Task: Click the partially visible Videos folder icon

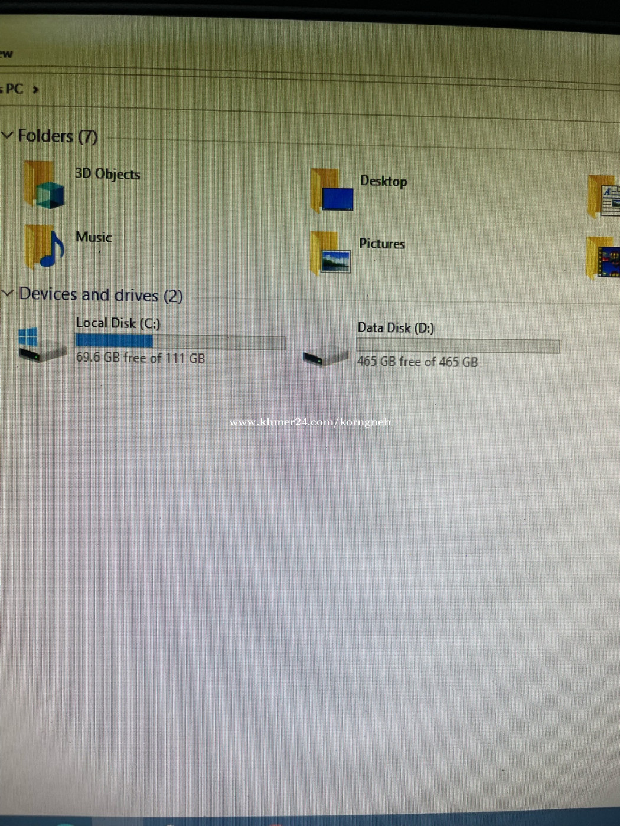Action: (603, 257)
